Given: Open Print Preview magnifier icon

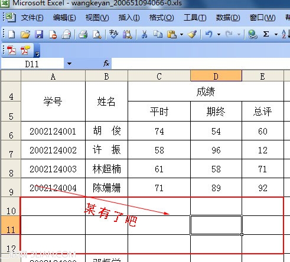Looking at the screenshot, I should [x=97, y=34].
